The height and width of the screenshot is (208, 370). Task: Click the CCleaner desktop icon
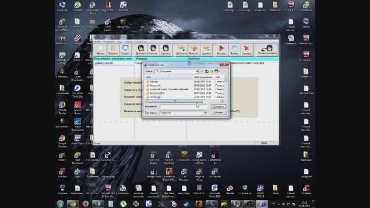(x=306, y=189)
